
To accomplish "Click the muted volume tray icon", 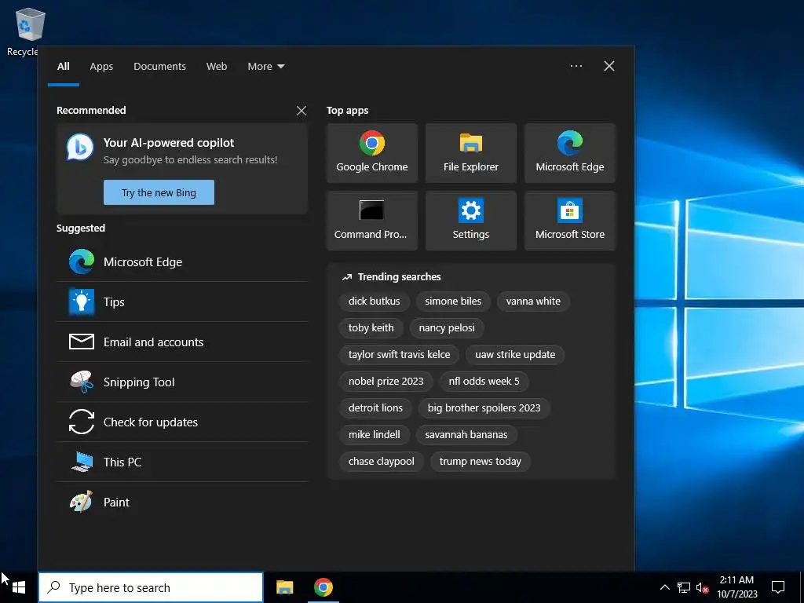I will pyautogui.click(x=702, y=587).
